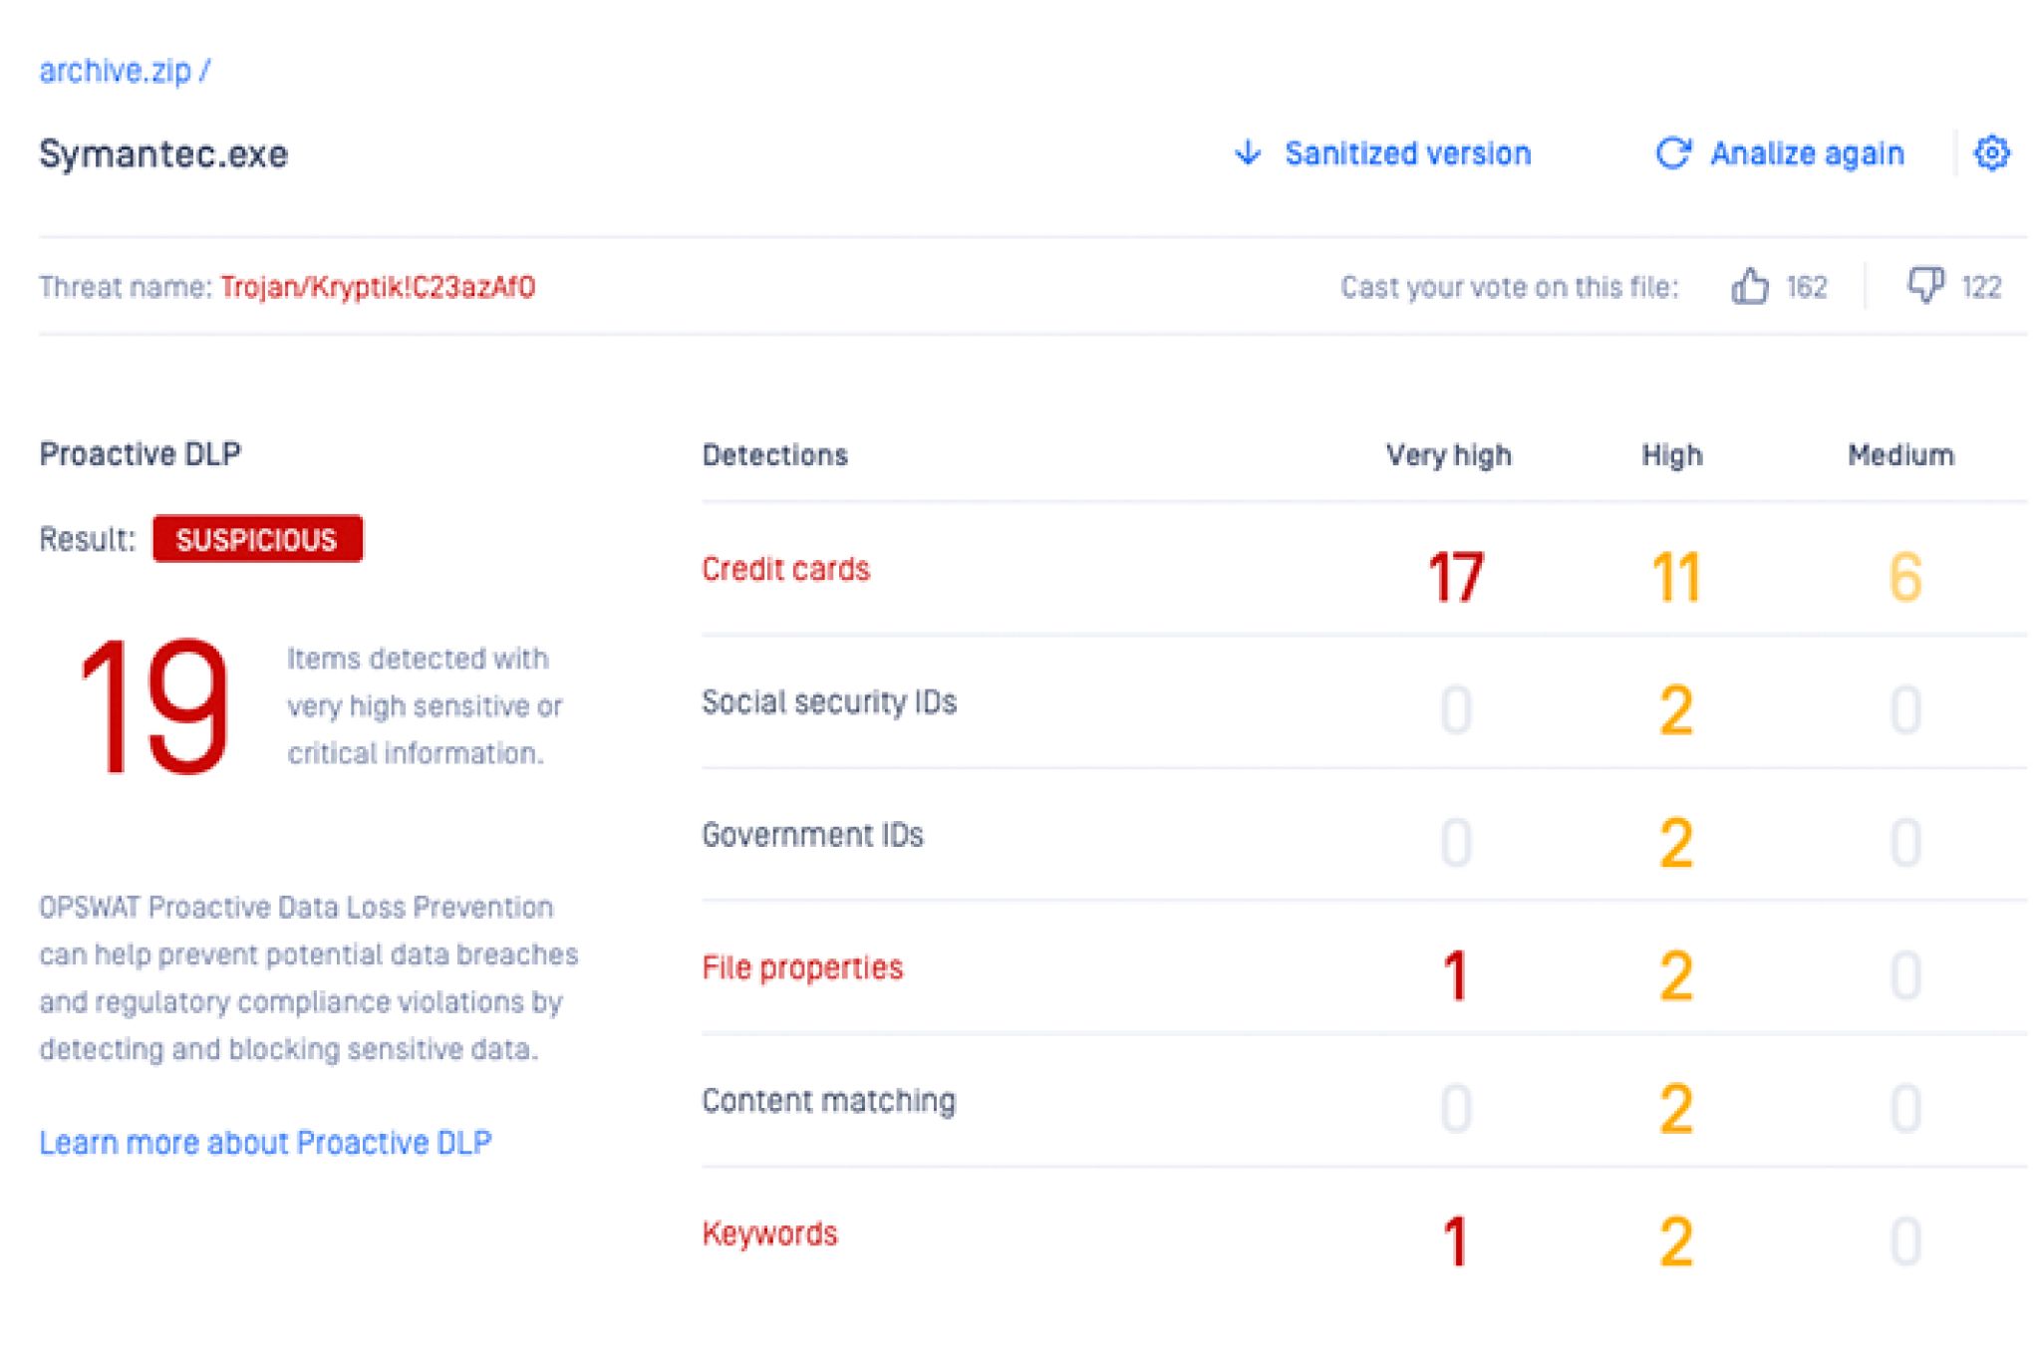
Task: Click the refresh icon beside Analize again
Action: (x=1672, y=152)
